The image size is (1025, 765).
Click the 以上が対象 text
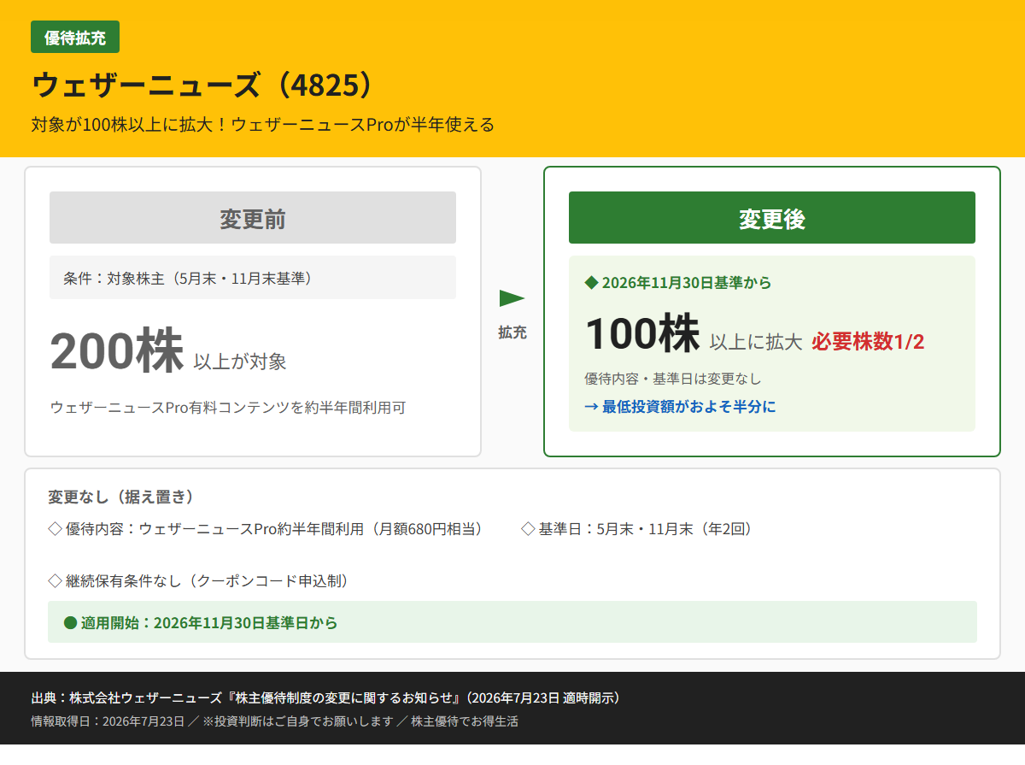[240, 362]
